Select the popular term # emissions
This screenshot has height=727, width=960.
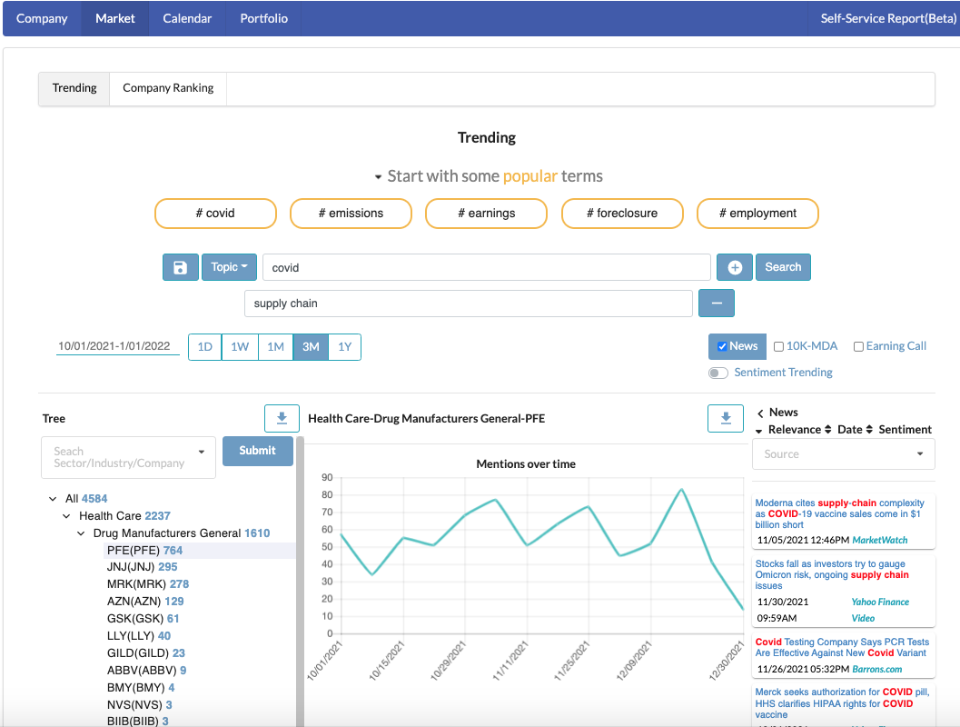point(351,213)
